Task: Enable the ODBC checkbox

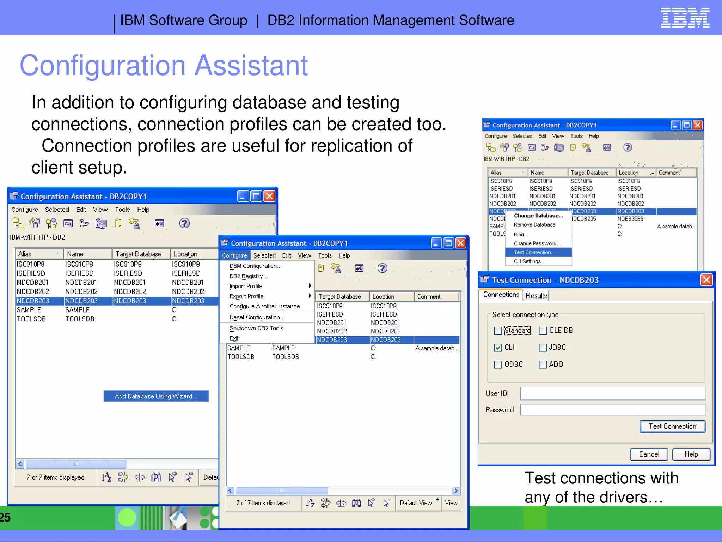Action: point(498,365)
